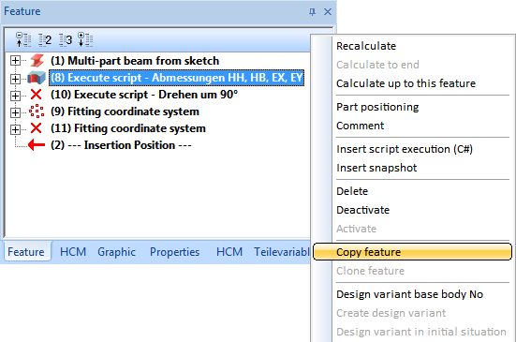Select (11) Fitting coordinate system

point(128,128)
